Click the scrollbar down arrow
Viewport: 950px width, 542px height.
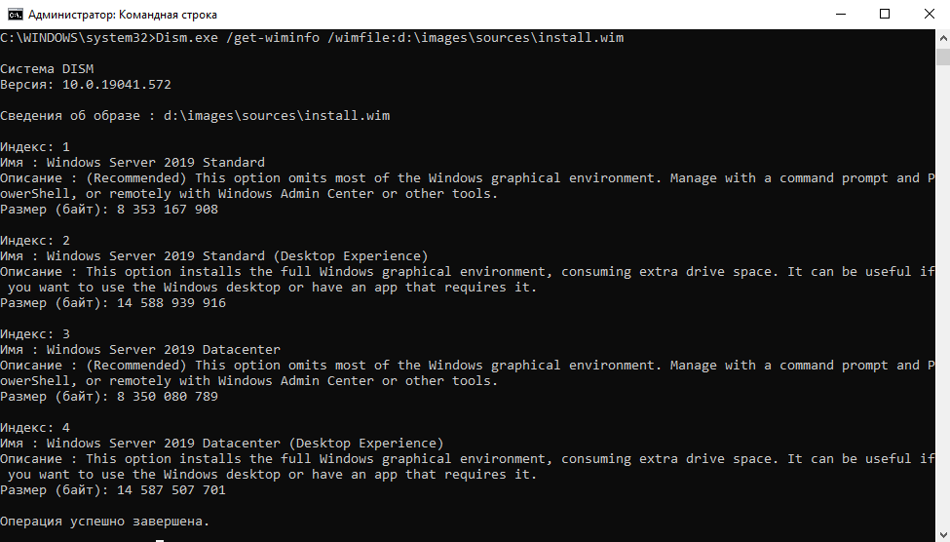click(x=943, y=536)
